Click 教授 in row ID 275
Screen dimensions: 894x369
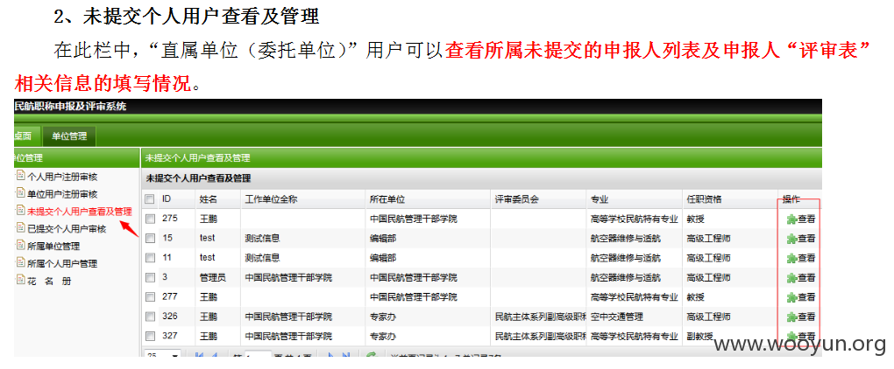pyautogui.click(x=696, y=219)
